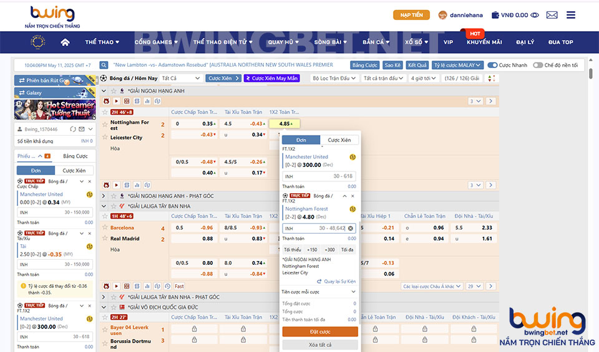599x352 pixels.
Task: Favorite the Nottingham Forest team star
Action: (105, 122)
